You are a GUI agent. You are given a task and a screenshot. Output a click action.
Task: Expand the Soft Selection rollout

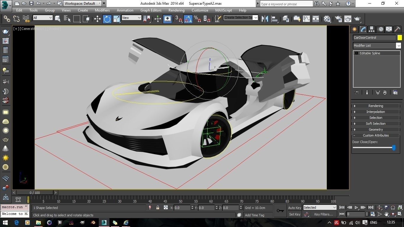pos(376,124)
